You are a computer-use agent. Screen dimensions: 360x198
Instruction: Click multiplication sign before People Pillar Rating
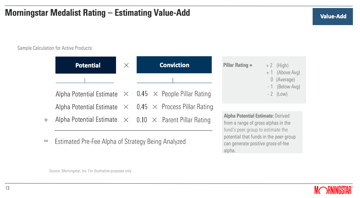tap(155, 94)
